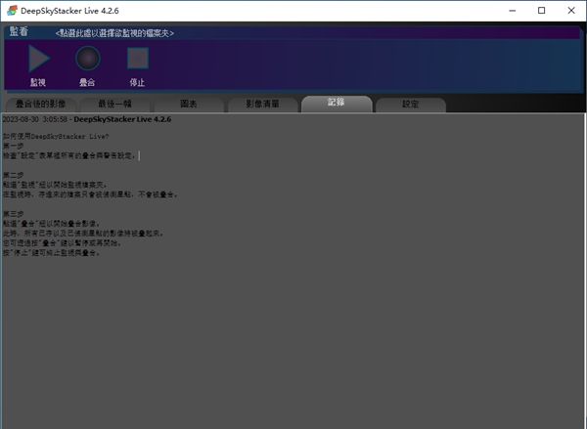Select the 圖表 tab
The width and height of the screenshot is (587, 429).
[x=189, y=104]
